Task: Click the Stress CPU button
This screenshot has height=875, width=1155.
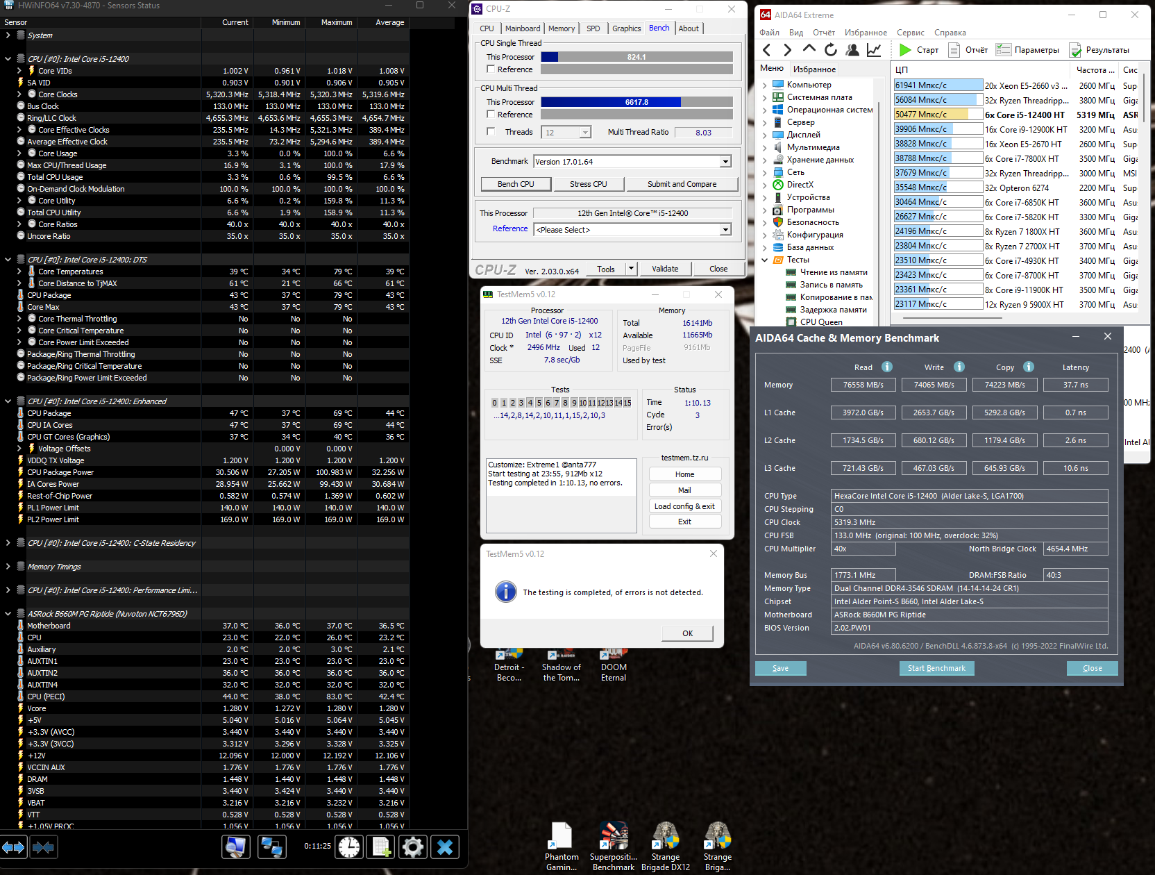Action: (589, 184)
